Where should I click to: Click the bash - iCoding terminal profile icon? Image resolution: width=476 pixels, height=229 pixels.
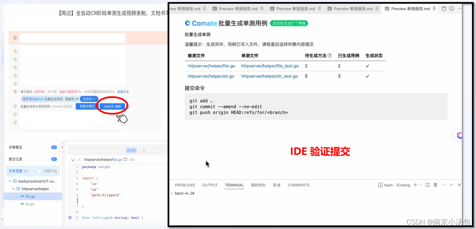(x=380, y=185)
